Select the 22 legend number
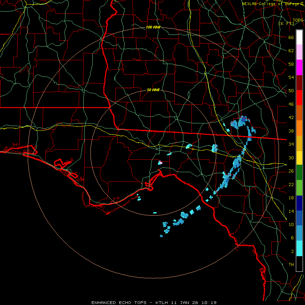The width and height of the screenshot is (305, 305). 291,184
